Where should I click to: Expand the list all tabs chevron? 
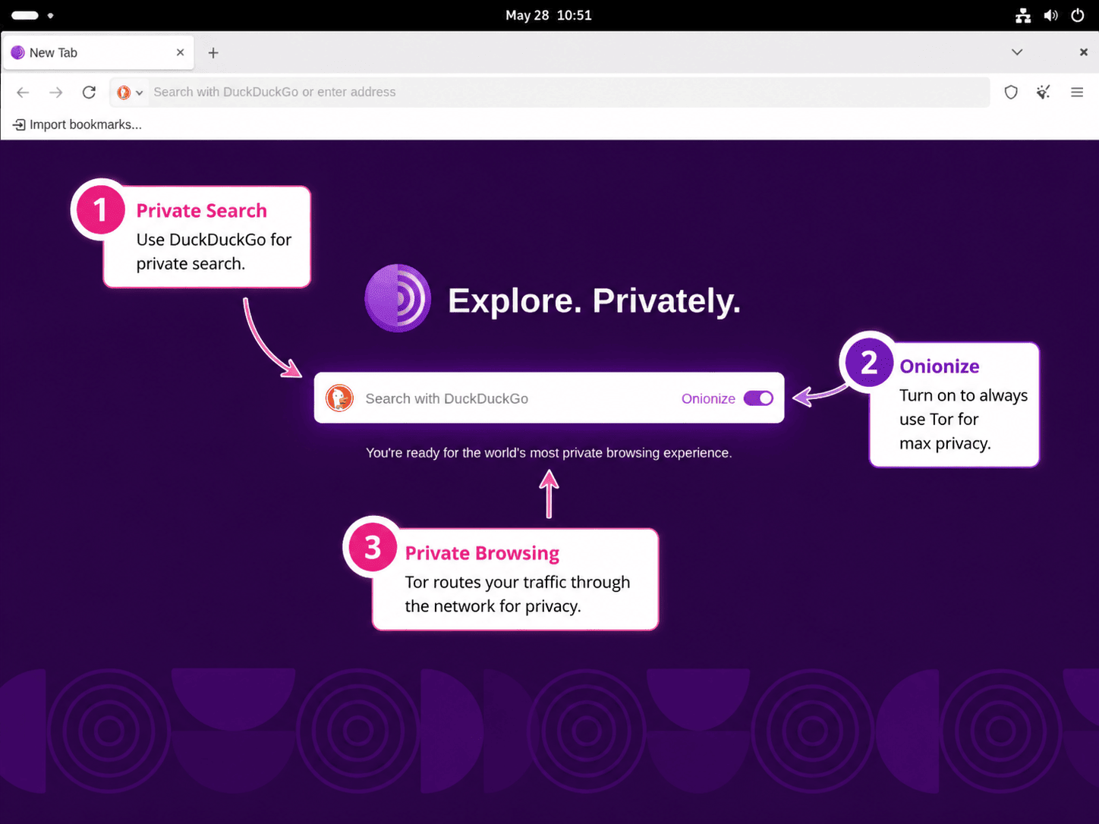coord(1017,52)
